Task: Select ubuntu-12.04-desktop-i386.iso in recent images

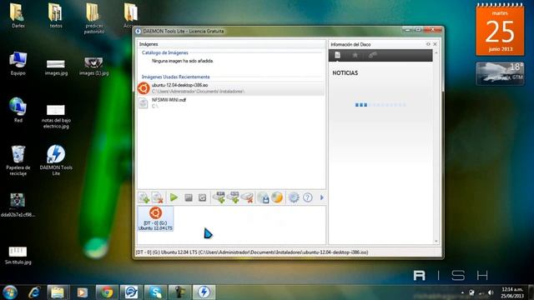Action: pyautogui.click(x=231, y=88)
